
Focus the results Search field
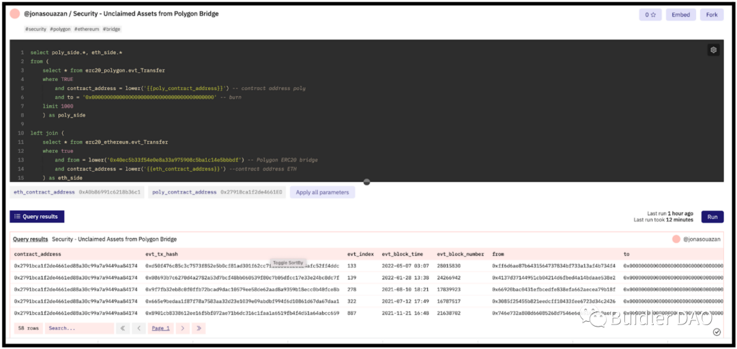pos(79,328)
